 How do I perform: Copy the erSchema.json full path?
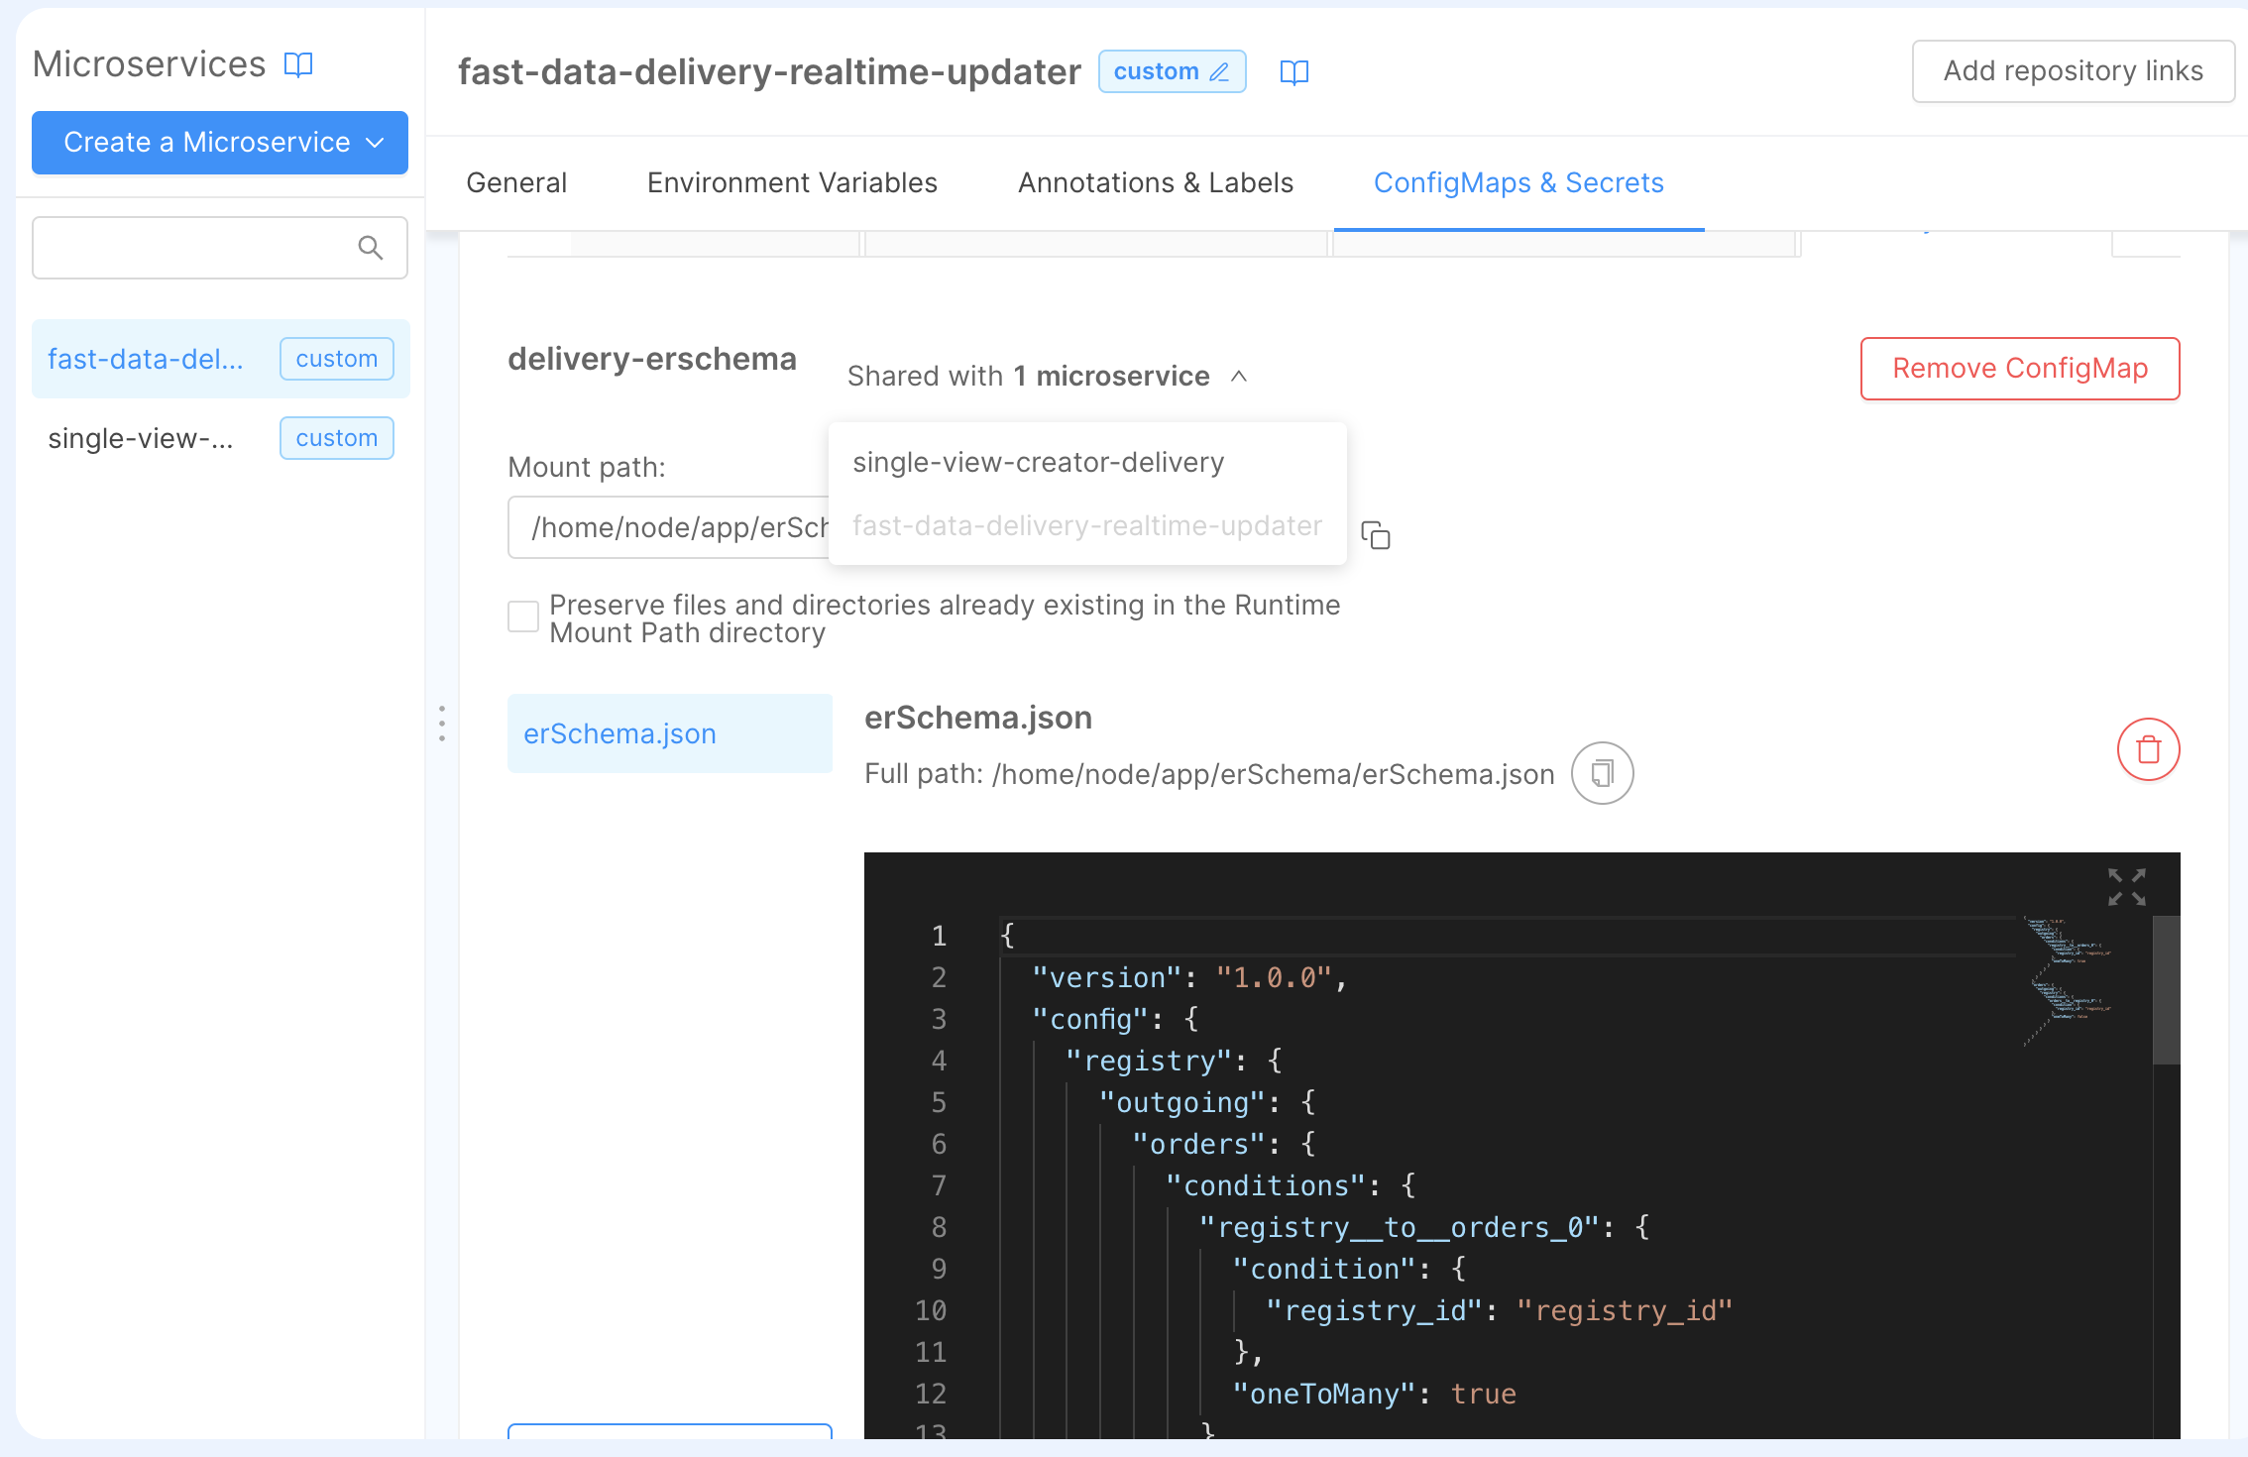tap(1602, 773)
